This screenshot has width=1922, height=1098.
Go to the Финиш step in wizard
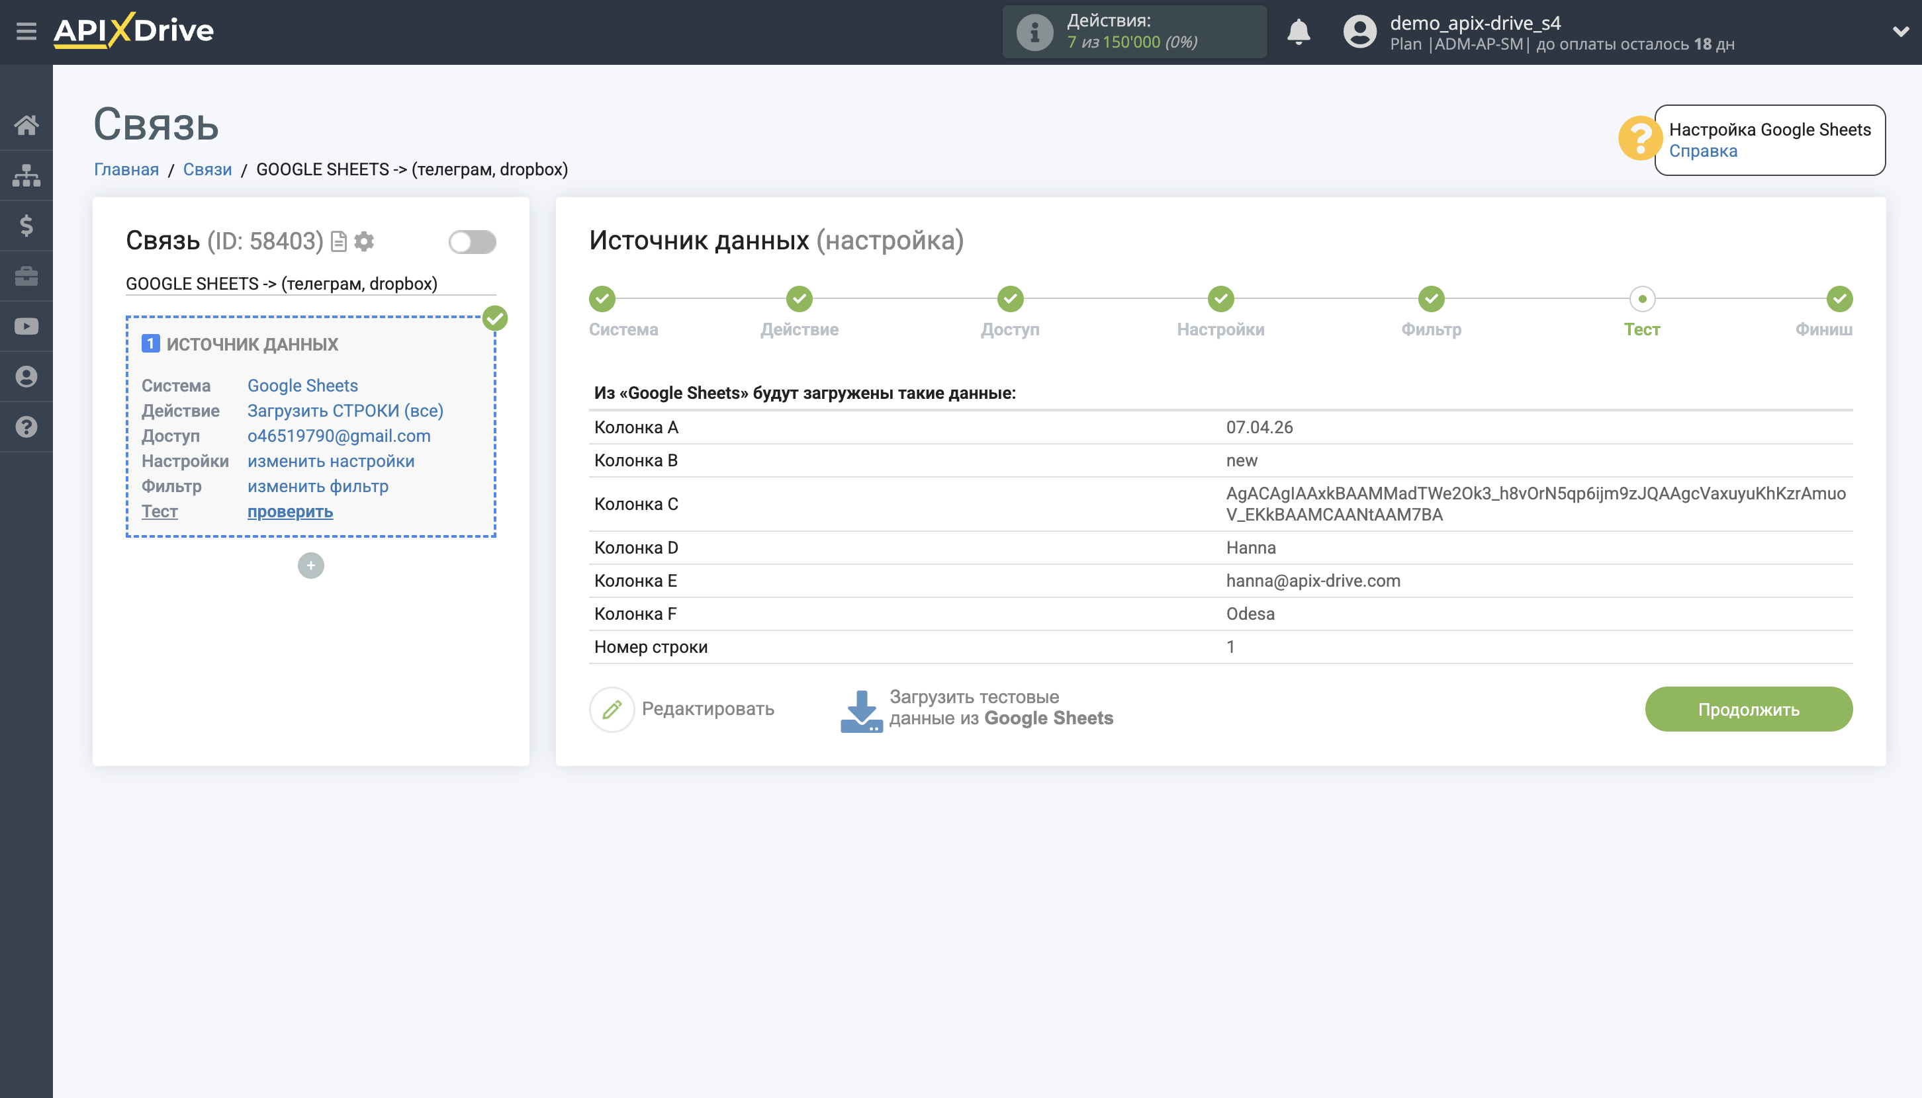point(1838,300)
